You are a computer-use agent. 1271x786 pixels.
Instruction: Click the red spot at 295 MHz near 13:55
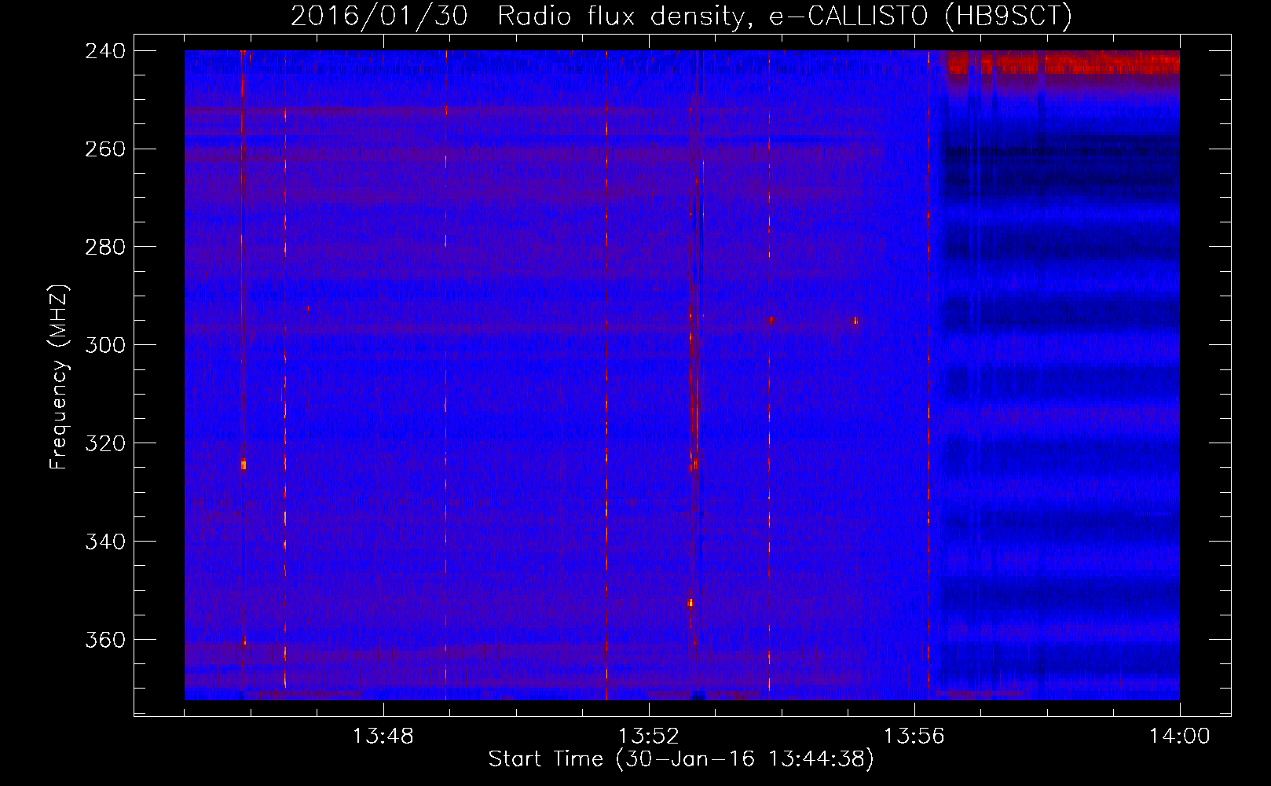[855, 321]
